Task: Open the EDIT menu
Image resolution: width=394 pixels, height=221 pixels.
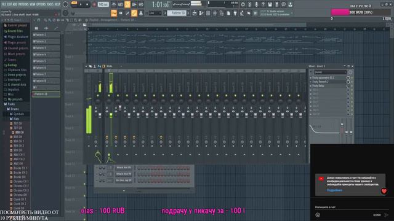Action: [9, 4]
